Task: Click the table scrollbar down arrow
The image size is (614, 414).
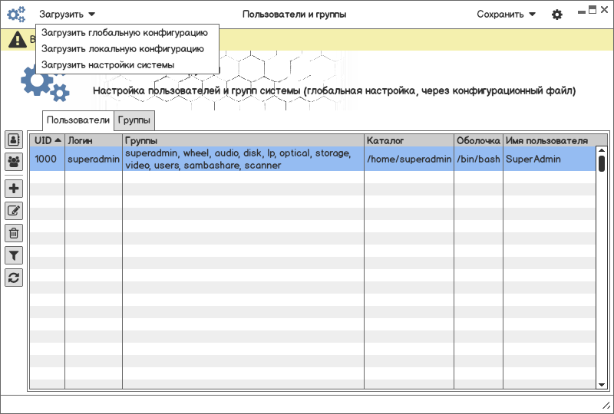Action: [x=602, y=384]
